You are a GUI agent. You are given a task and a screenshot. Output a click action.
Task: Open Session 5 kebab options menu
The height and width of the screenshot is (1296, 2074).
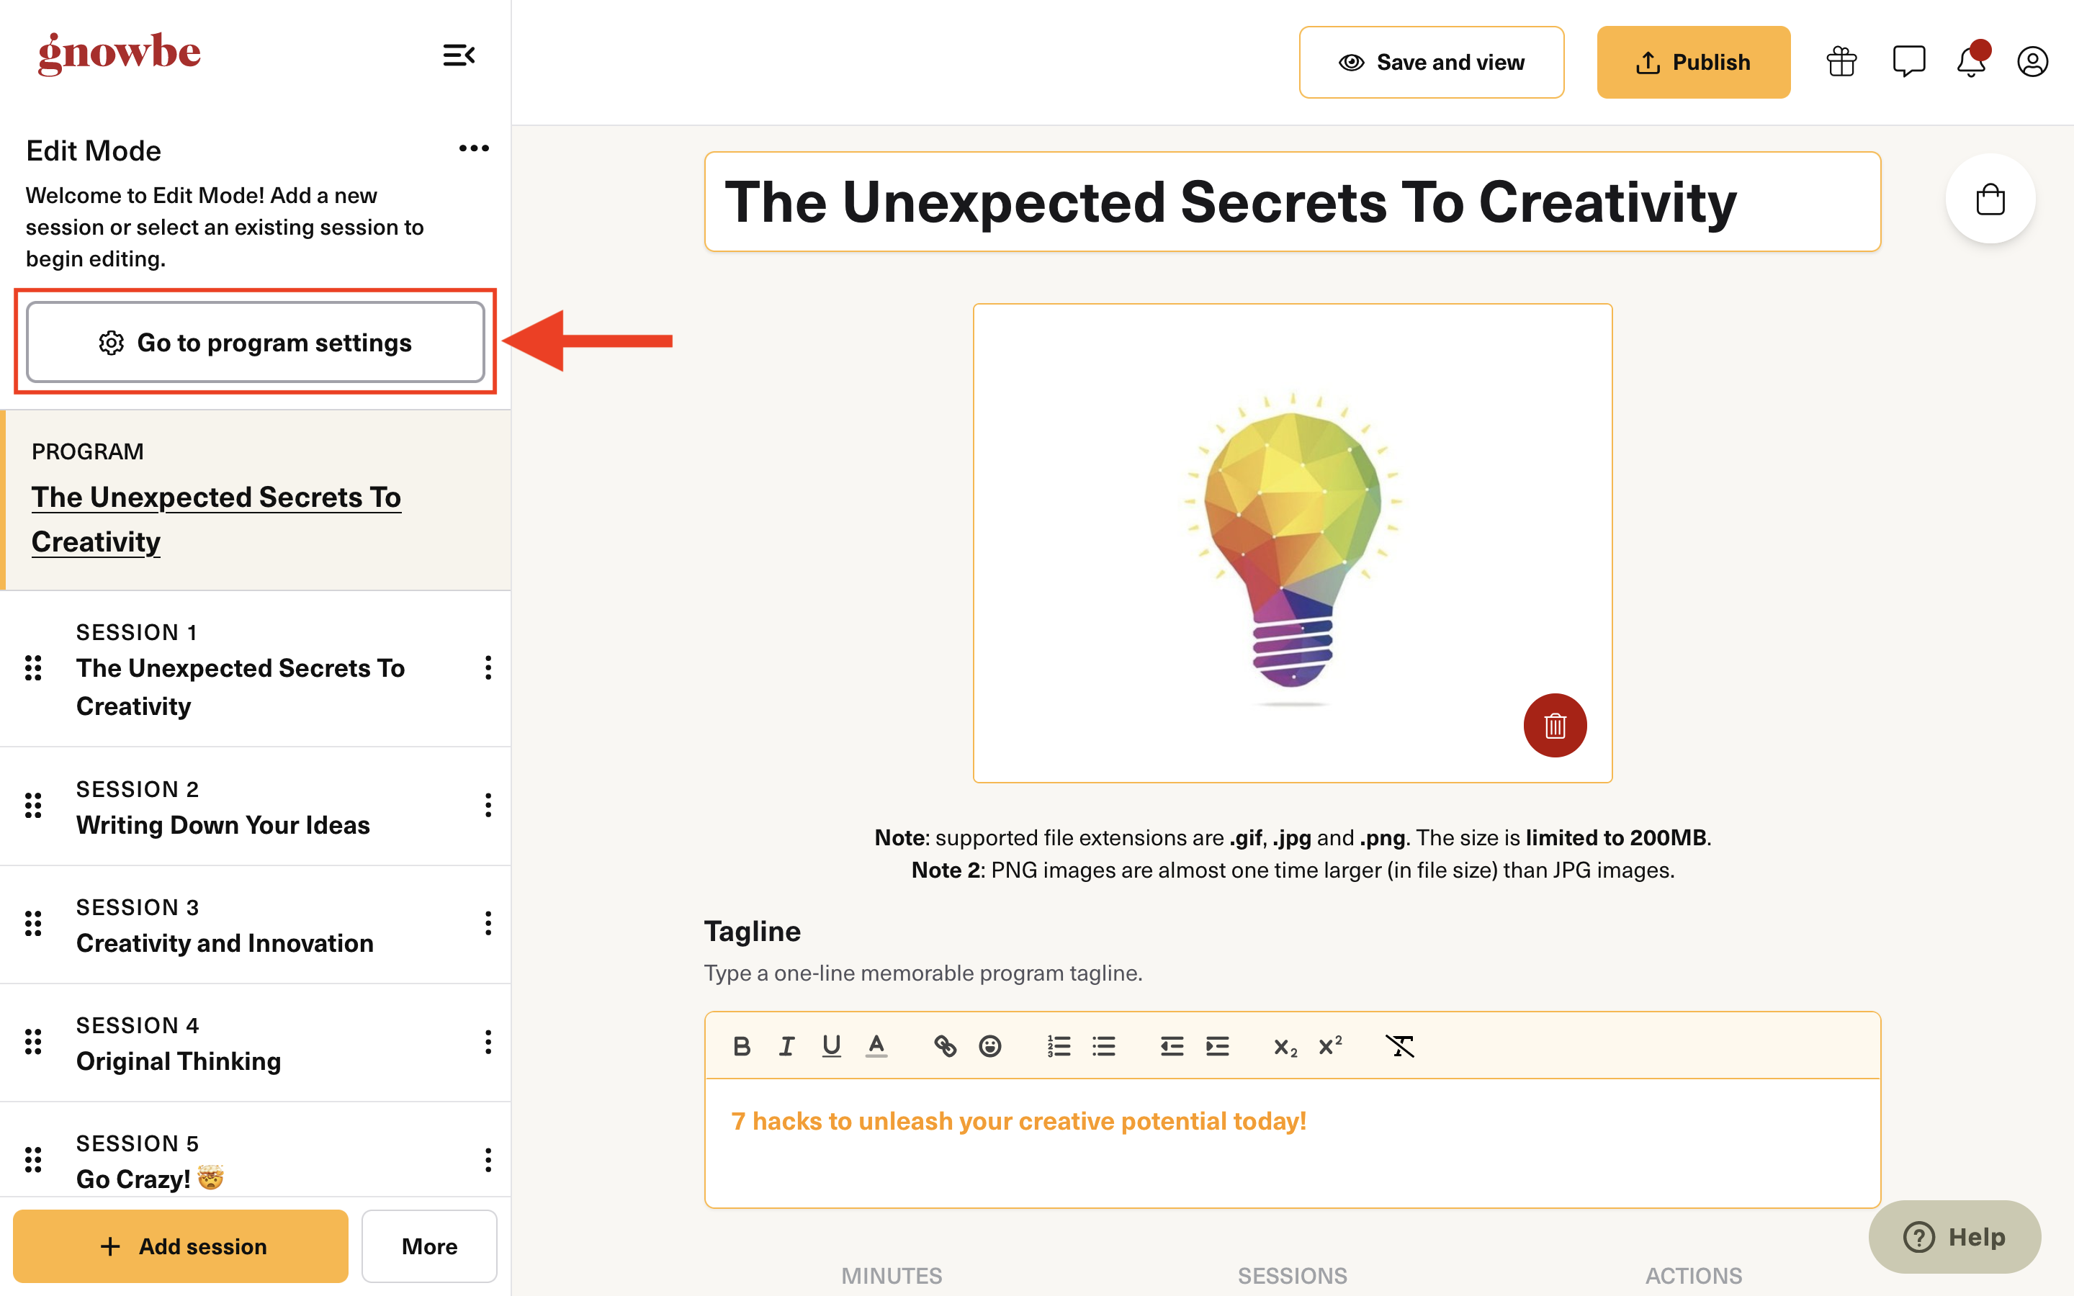(x=488, y=1161)
